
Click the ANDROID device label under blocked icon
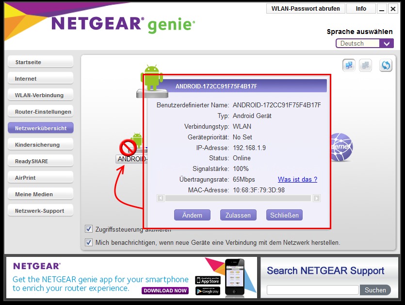click(x=132, y=159)
